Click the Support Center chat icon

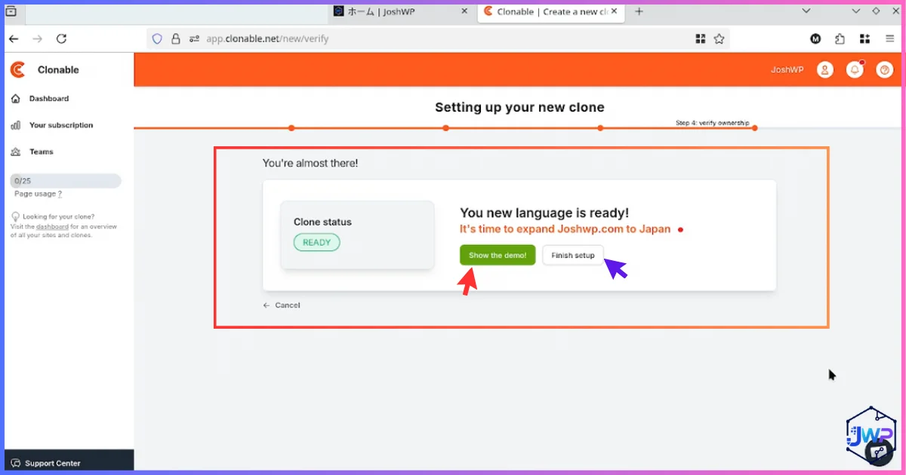[16, 463]
